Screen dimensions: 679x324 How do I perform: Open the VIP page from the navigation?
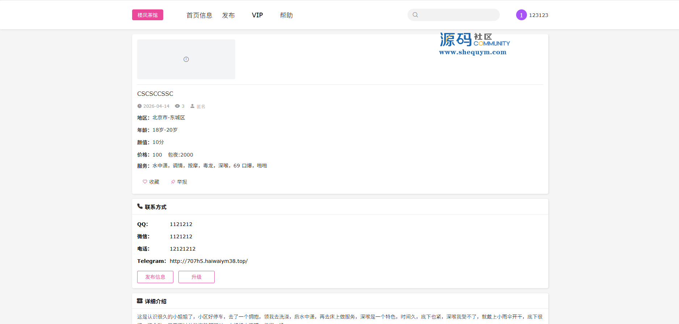pyautogui.click(x=257, y=15)
